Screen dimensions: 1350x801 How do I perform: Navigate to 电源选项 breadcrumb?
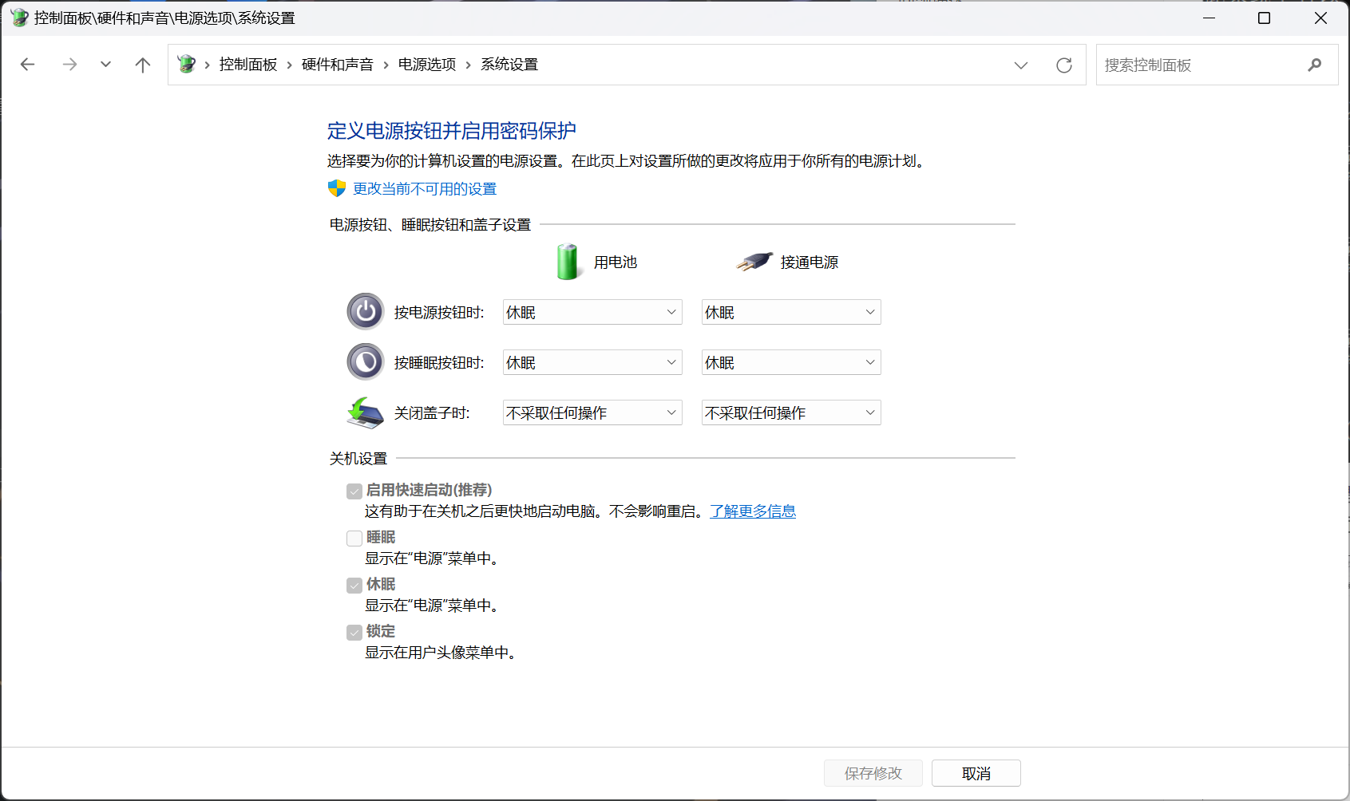[427, 65]
